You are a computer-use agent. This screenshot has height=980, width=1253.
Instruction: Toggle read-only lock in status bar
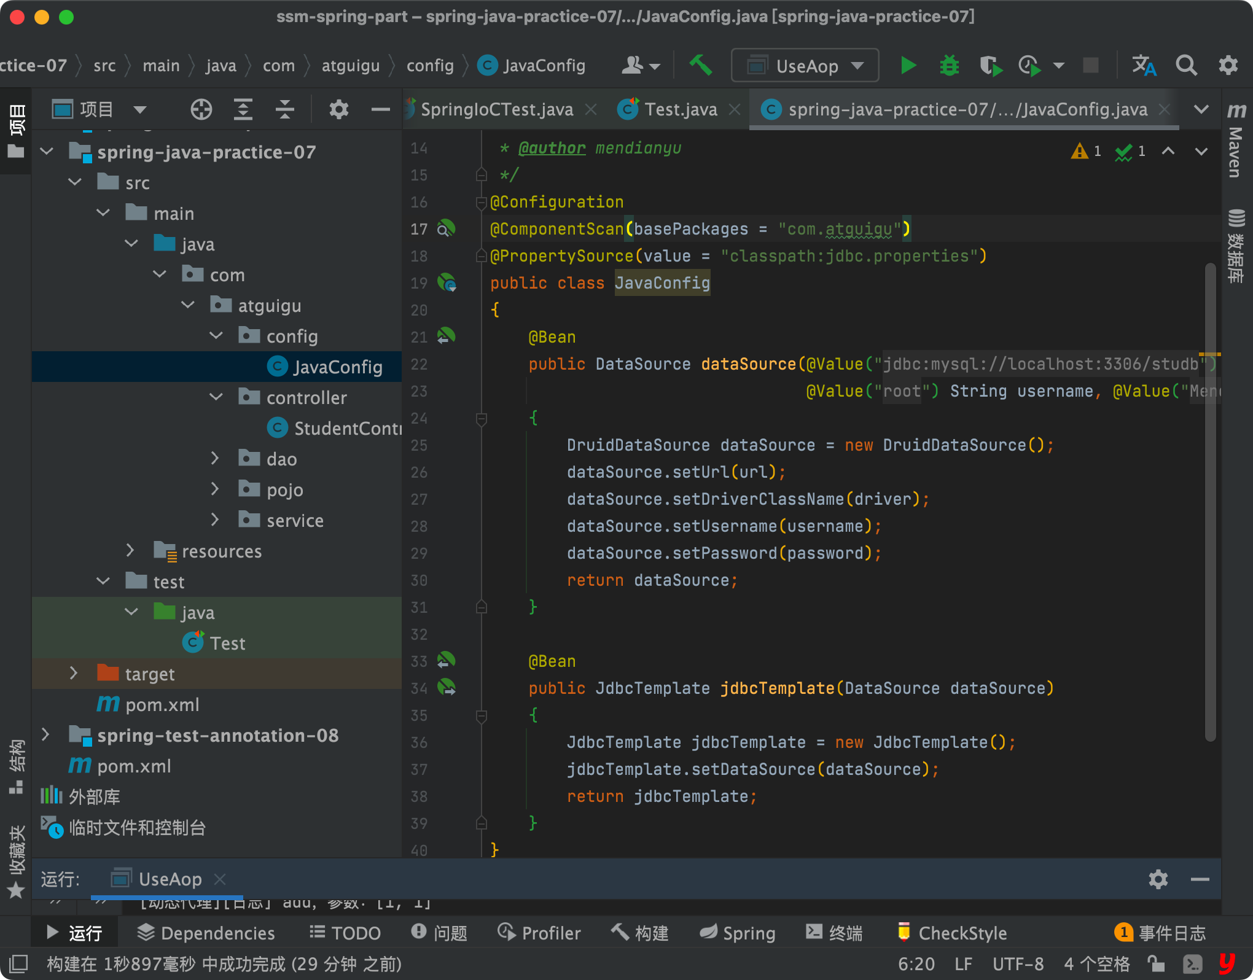tap(1156, 963)
